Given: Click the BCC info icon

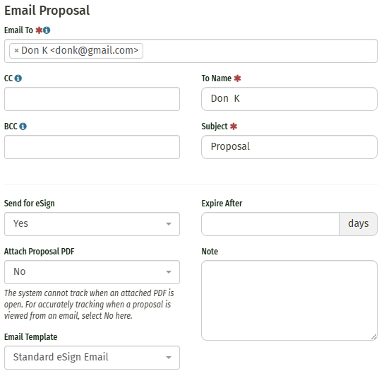Looking at the screenshot, I should (23, 127).
